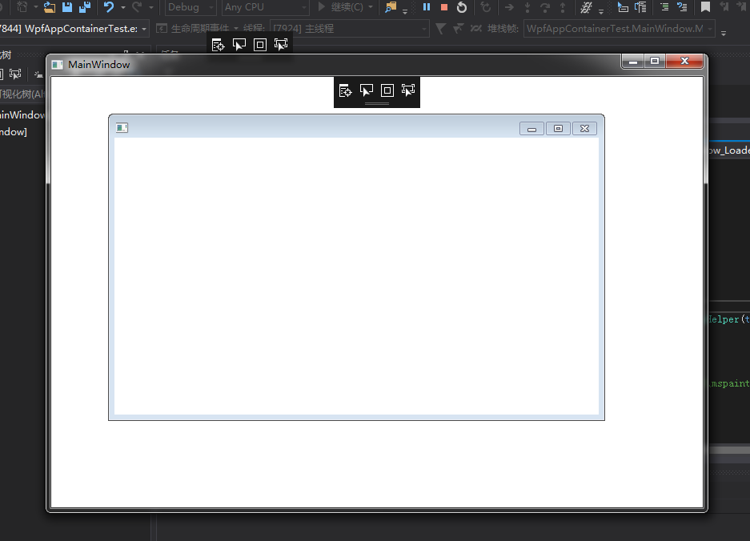Undo the last action in Visual Studio
The width and height of the screenshot is (750, 541).
109,7
